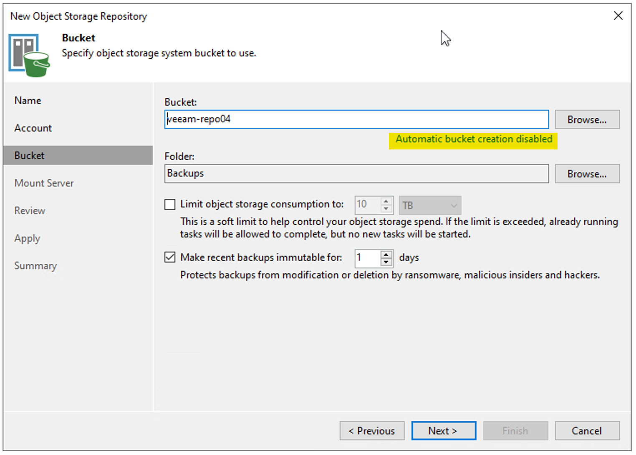
Task: Increment the storage consumption limit value
Action: click(386, 201)
